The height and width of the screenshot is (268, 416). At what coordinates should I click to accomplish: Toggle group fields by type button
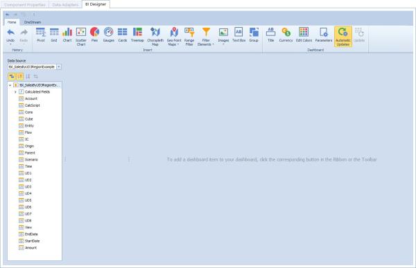click(x=12, y=76)
